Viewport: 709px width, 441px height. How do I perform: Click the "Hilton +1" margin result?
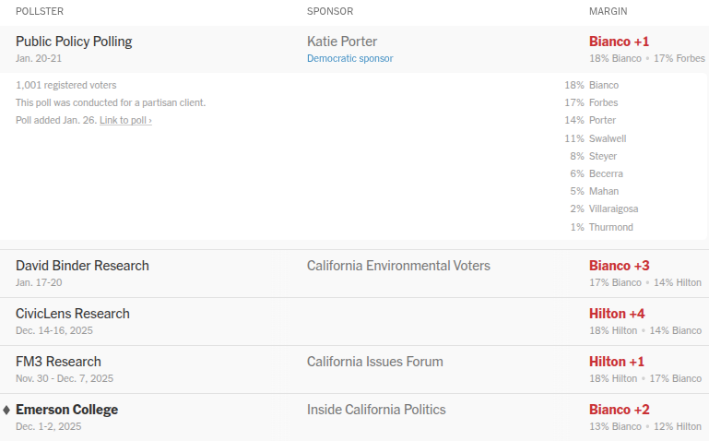[x=617, y=362]
